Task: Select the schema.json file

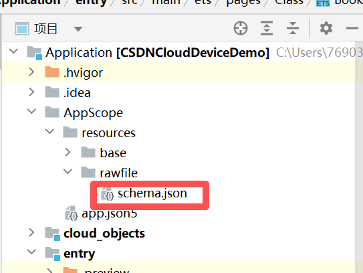Action: tap(152, 193)
